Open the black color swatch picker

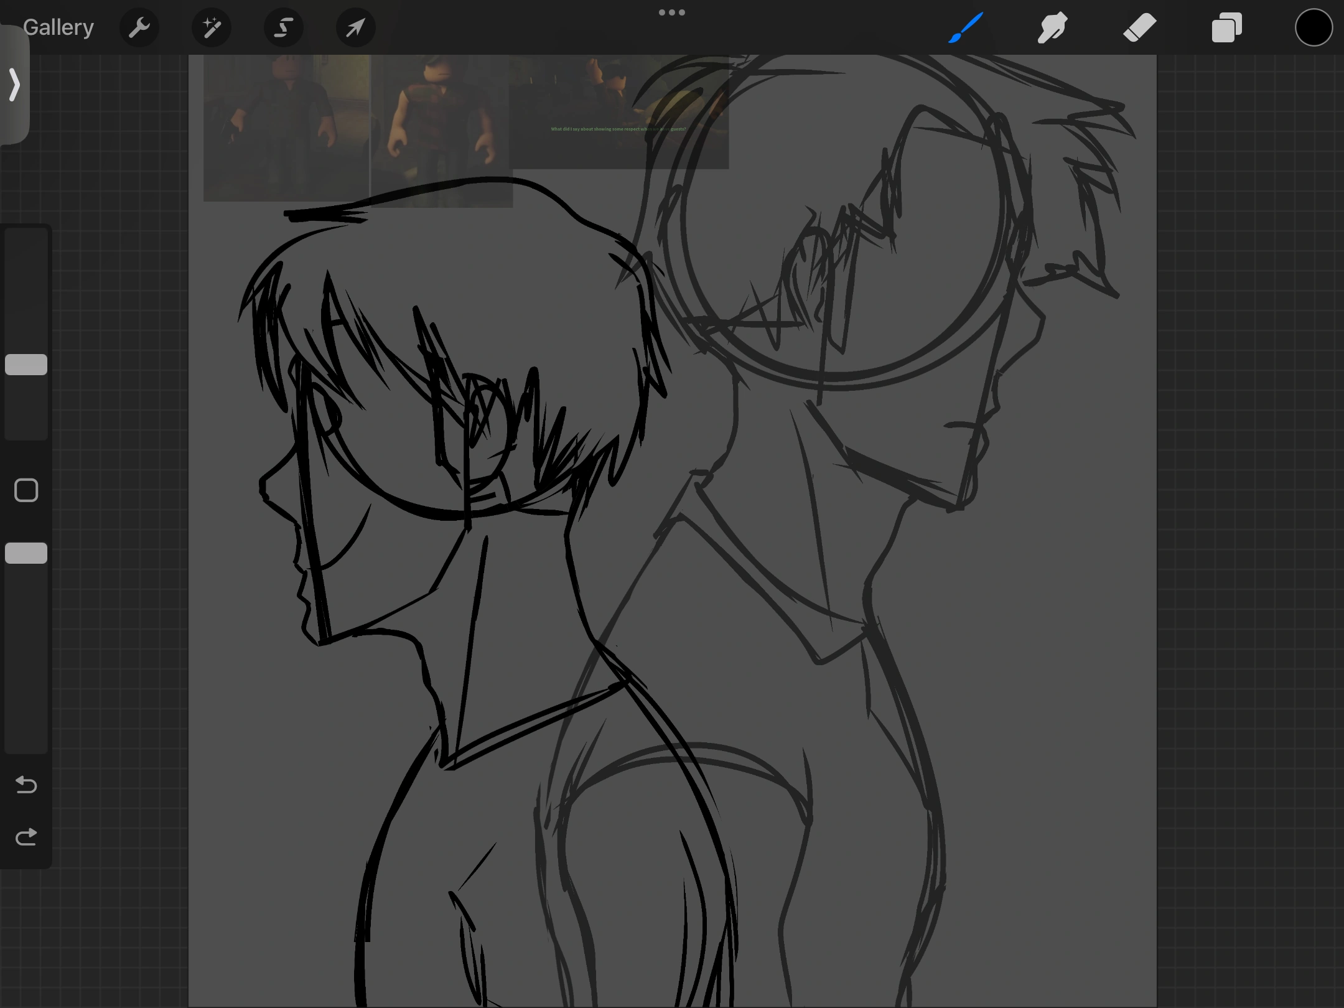[x=1314, y=27]
